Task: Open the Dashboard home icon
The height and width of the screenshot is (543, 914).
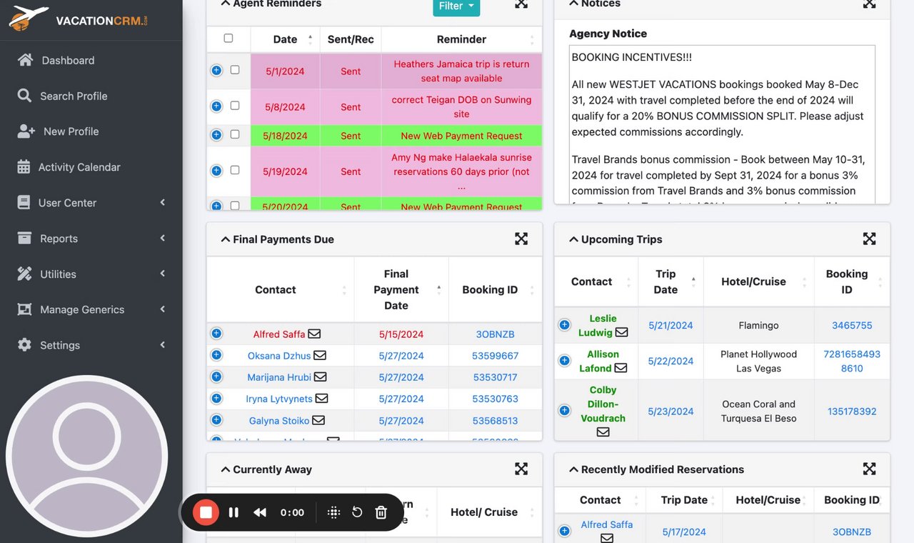Action: tap(25, 60)
